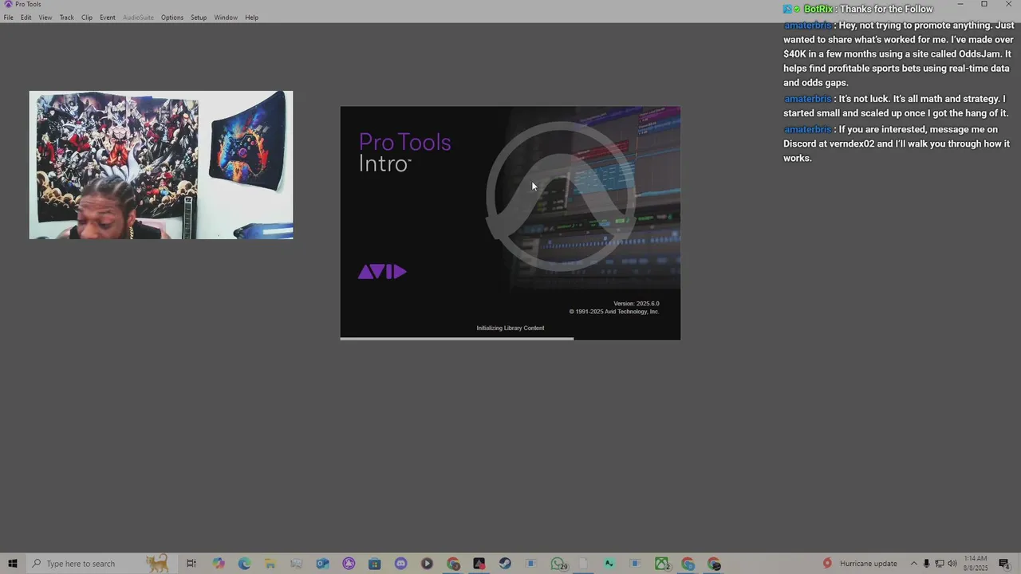
Task: Show hidden system tray icons
Action: click(914, 564)
